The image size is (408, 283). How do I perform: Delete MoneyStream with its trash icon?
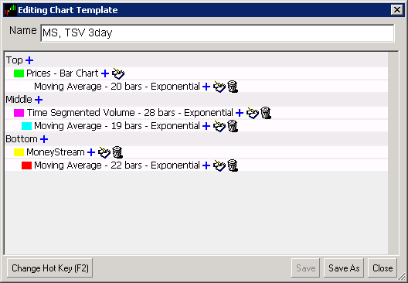point(117,152)
